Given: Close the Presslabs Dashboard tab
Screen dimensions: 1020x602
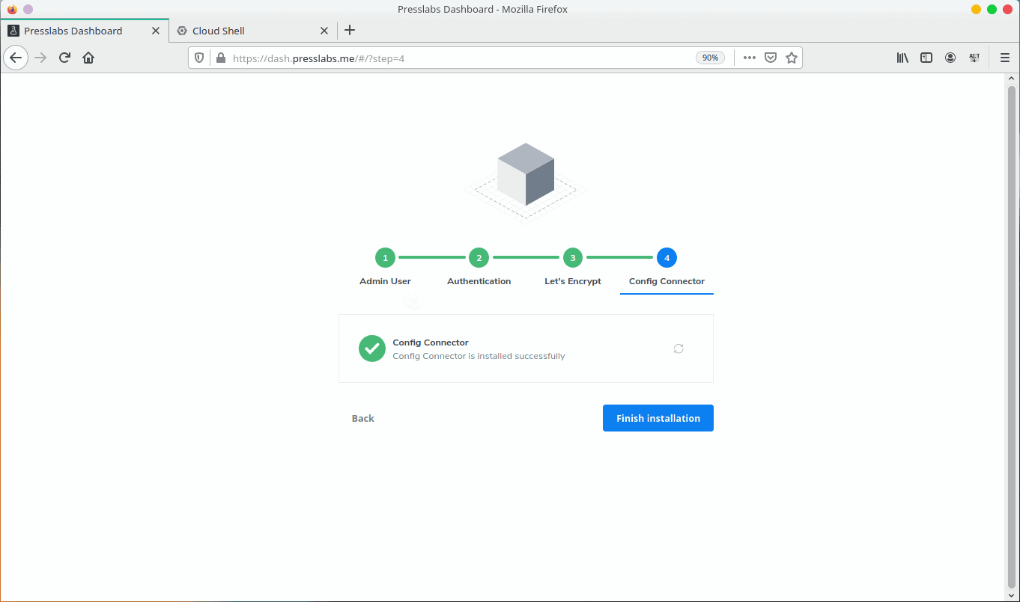Looking at the screenshot, I should click(x=156, y=31).
